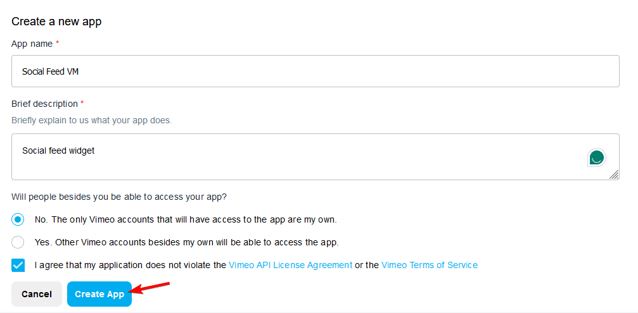Click the 'I agree that my application' text

tap(130, 265)
